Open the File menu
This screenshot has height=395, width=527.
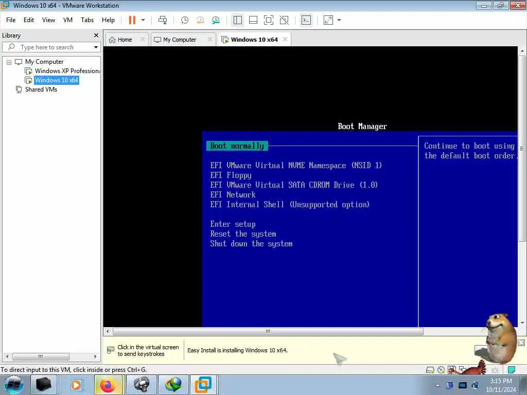[11, 20]
